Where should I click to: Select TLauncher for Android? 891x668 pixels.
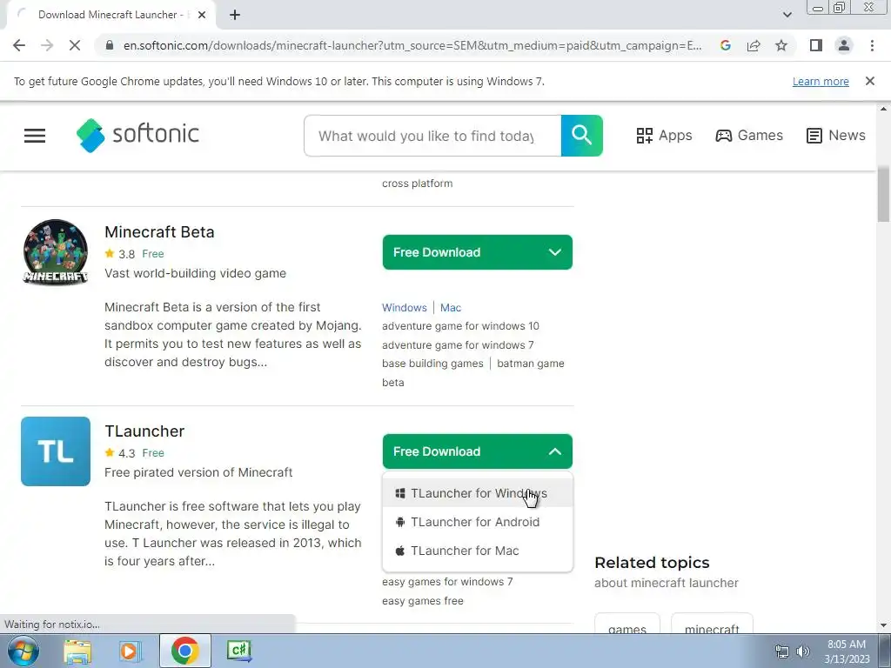(478, 522)
